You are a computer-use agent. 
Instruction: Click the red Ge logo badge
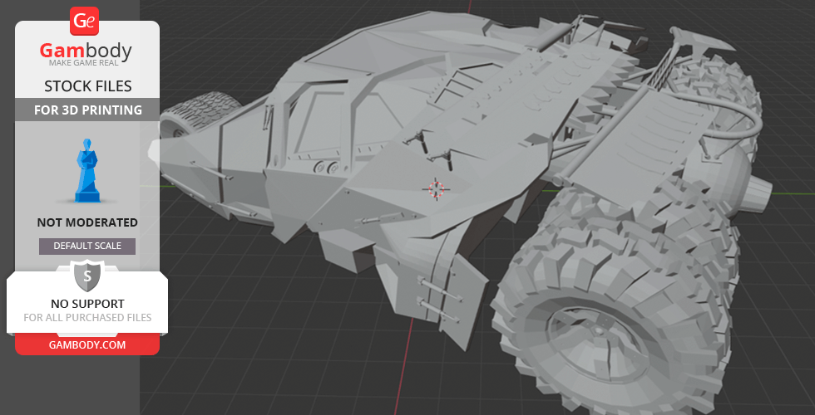coord(84,22)
